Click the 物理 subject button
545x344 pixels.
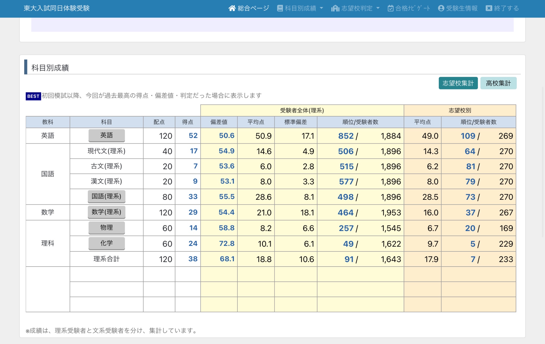pos(106,228)
